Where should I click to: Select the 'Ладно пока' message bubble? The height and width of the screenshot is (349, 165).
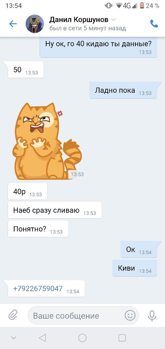point(123,90)
